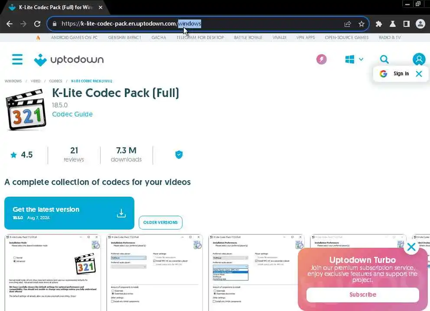This screenshot has width=430, height=311.
Task: Sign in with Google
Action: tap(394, 74)
